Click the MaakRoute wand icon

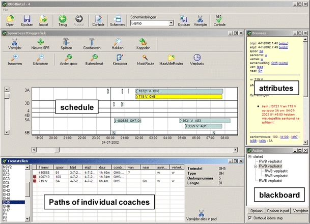[145, 58]
